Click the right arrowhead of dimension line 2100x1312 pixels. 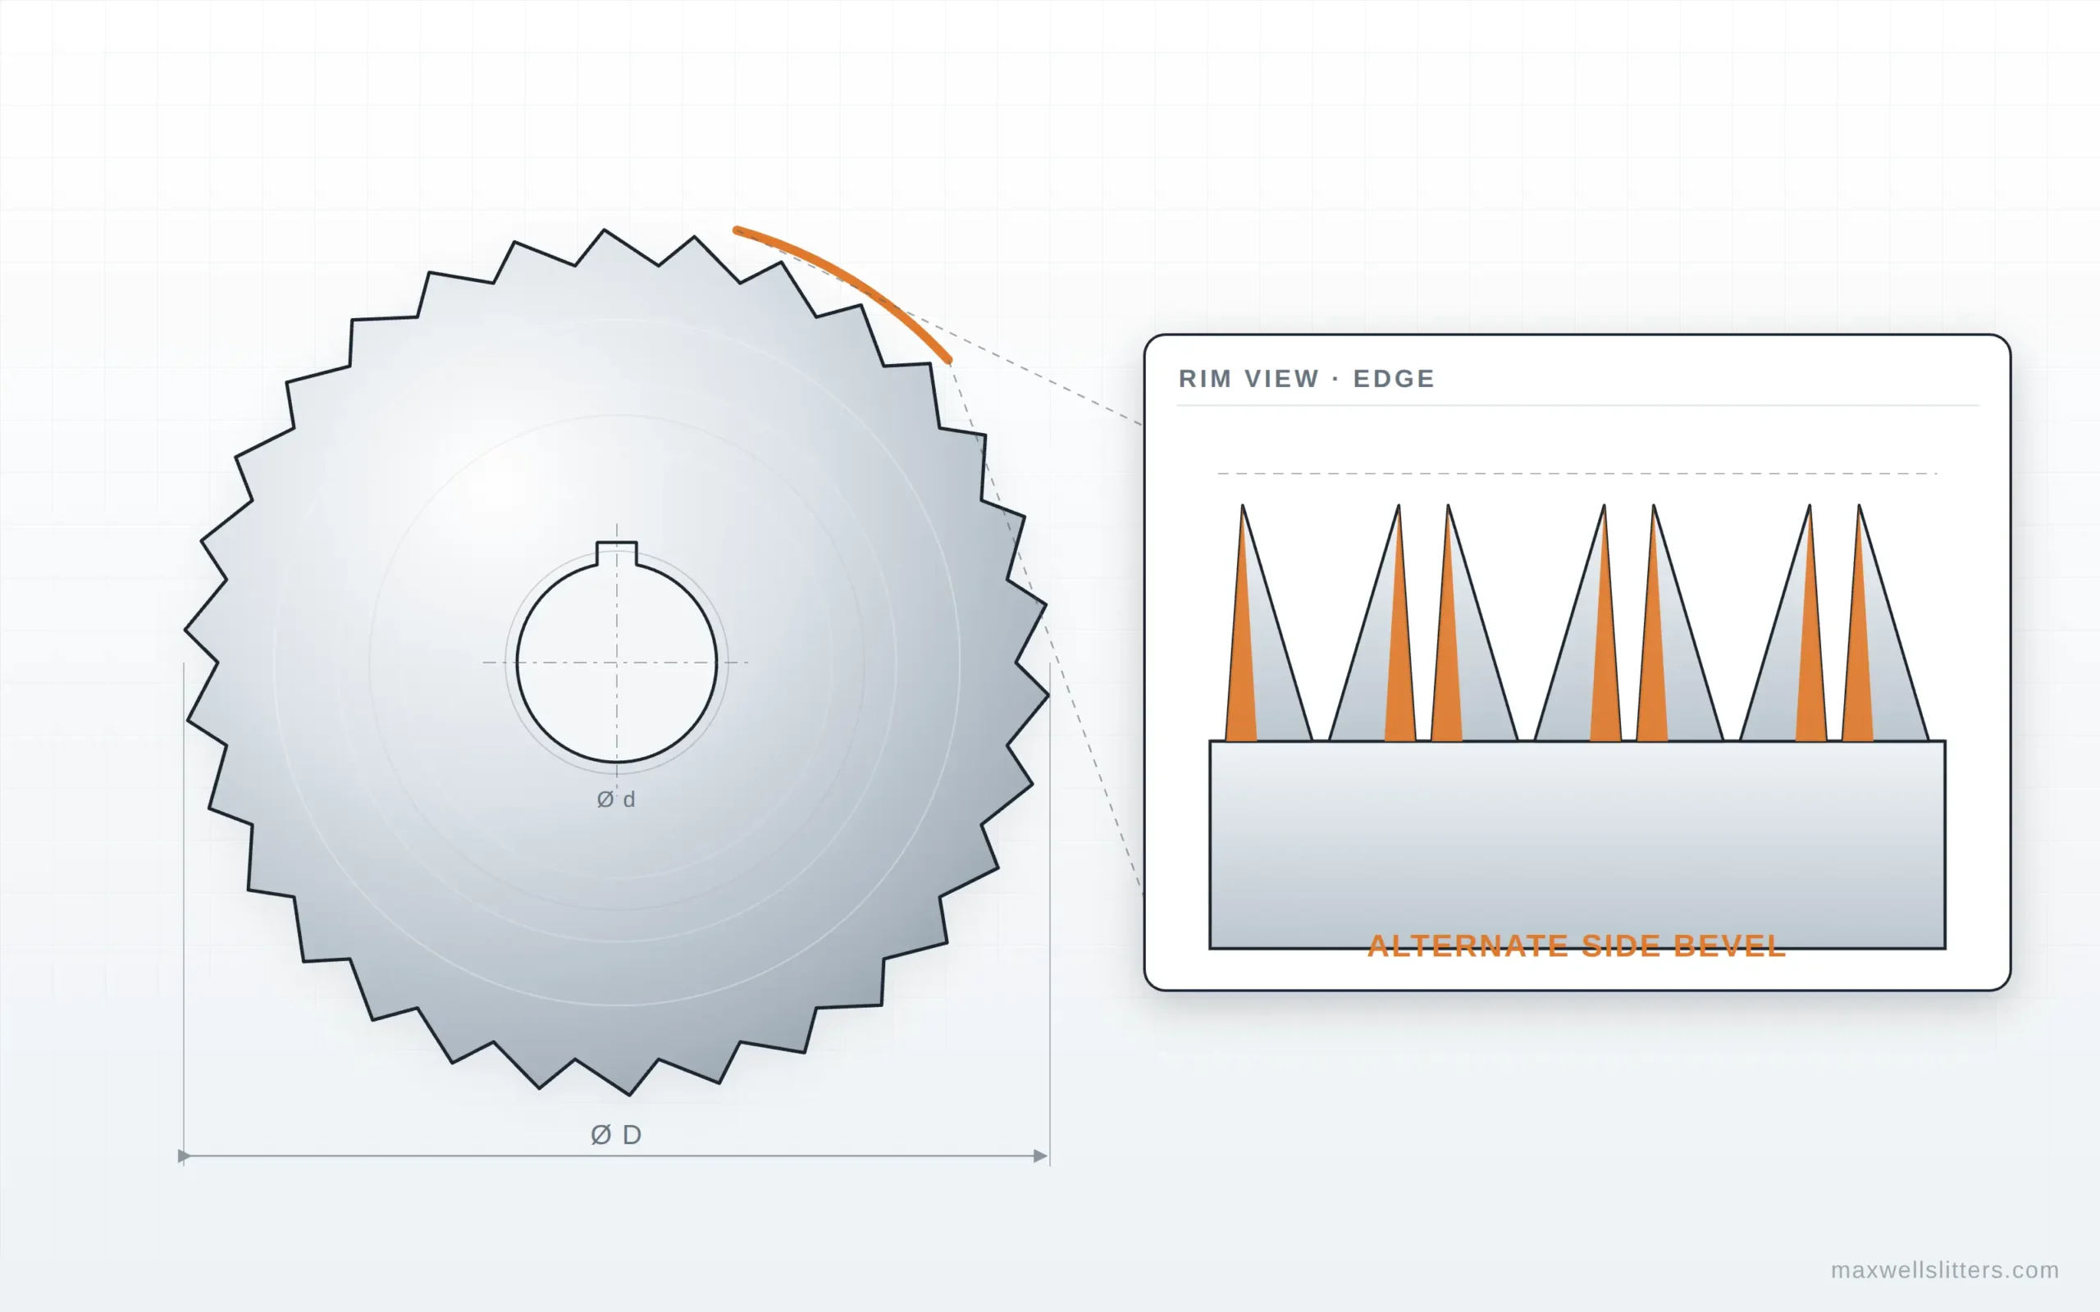pyautogui.click(x=1040, y=1156)
